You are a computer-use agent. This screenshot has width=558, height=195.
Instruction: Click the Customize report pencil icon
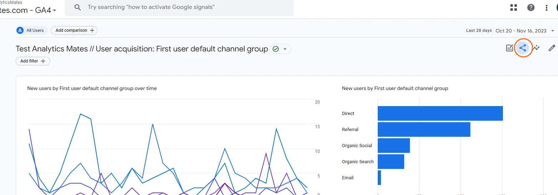coord(552,48)
